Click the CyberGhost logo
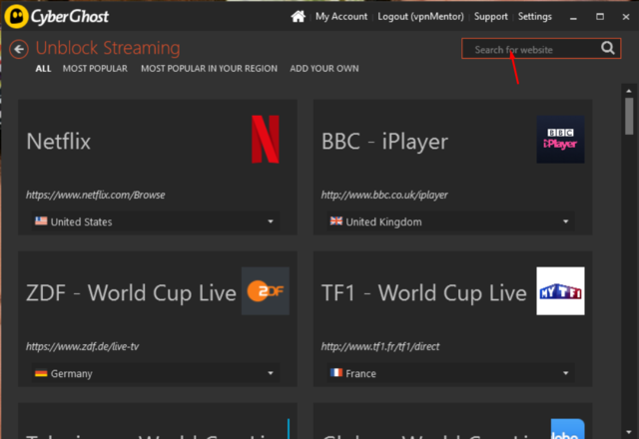Image resolution: width=639 pixels, height=439 pixels. (x=57, y=17)
